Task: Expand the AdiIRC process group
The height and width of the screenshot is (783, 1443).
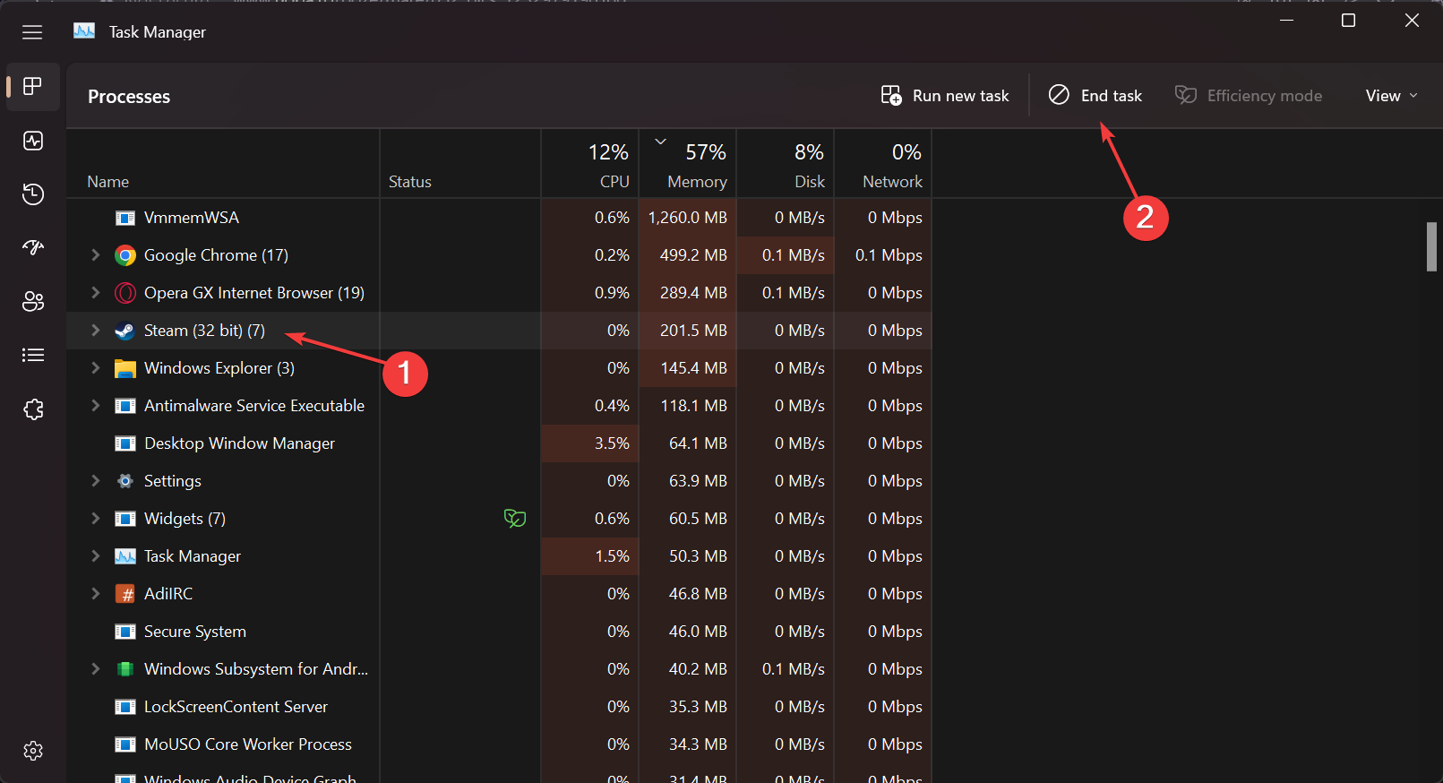Action: (x=95, y=594)
